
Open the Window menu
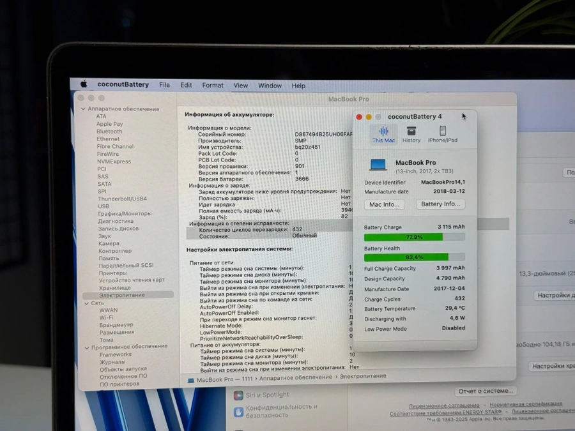click(x=270, y=86)
